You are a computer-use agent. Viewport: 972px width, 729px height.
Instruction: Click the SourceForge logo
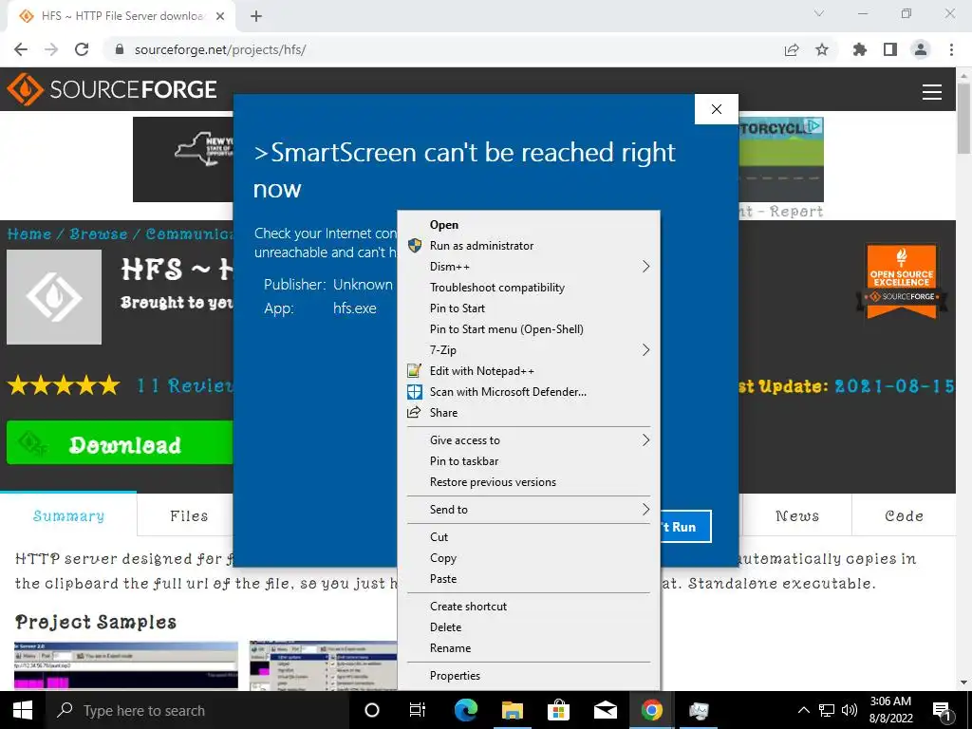point(112,89)
